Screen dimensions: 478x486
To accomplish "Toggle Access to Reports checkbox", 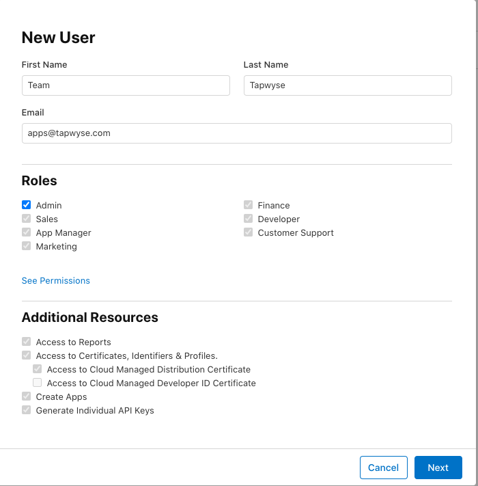I will pos(27,342).
